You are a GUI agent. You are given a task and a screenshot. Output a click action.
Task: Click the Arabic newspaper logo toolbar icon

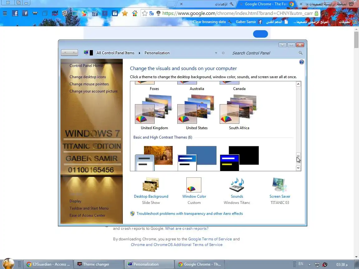(55, 13)
